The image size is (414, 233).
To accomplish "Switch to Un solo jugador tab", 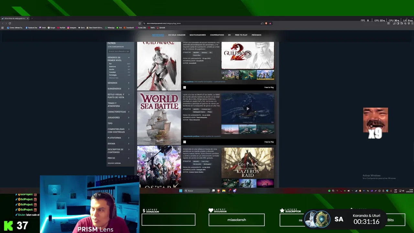I will pyautogui.click(x=177, y=35).
